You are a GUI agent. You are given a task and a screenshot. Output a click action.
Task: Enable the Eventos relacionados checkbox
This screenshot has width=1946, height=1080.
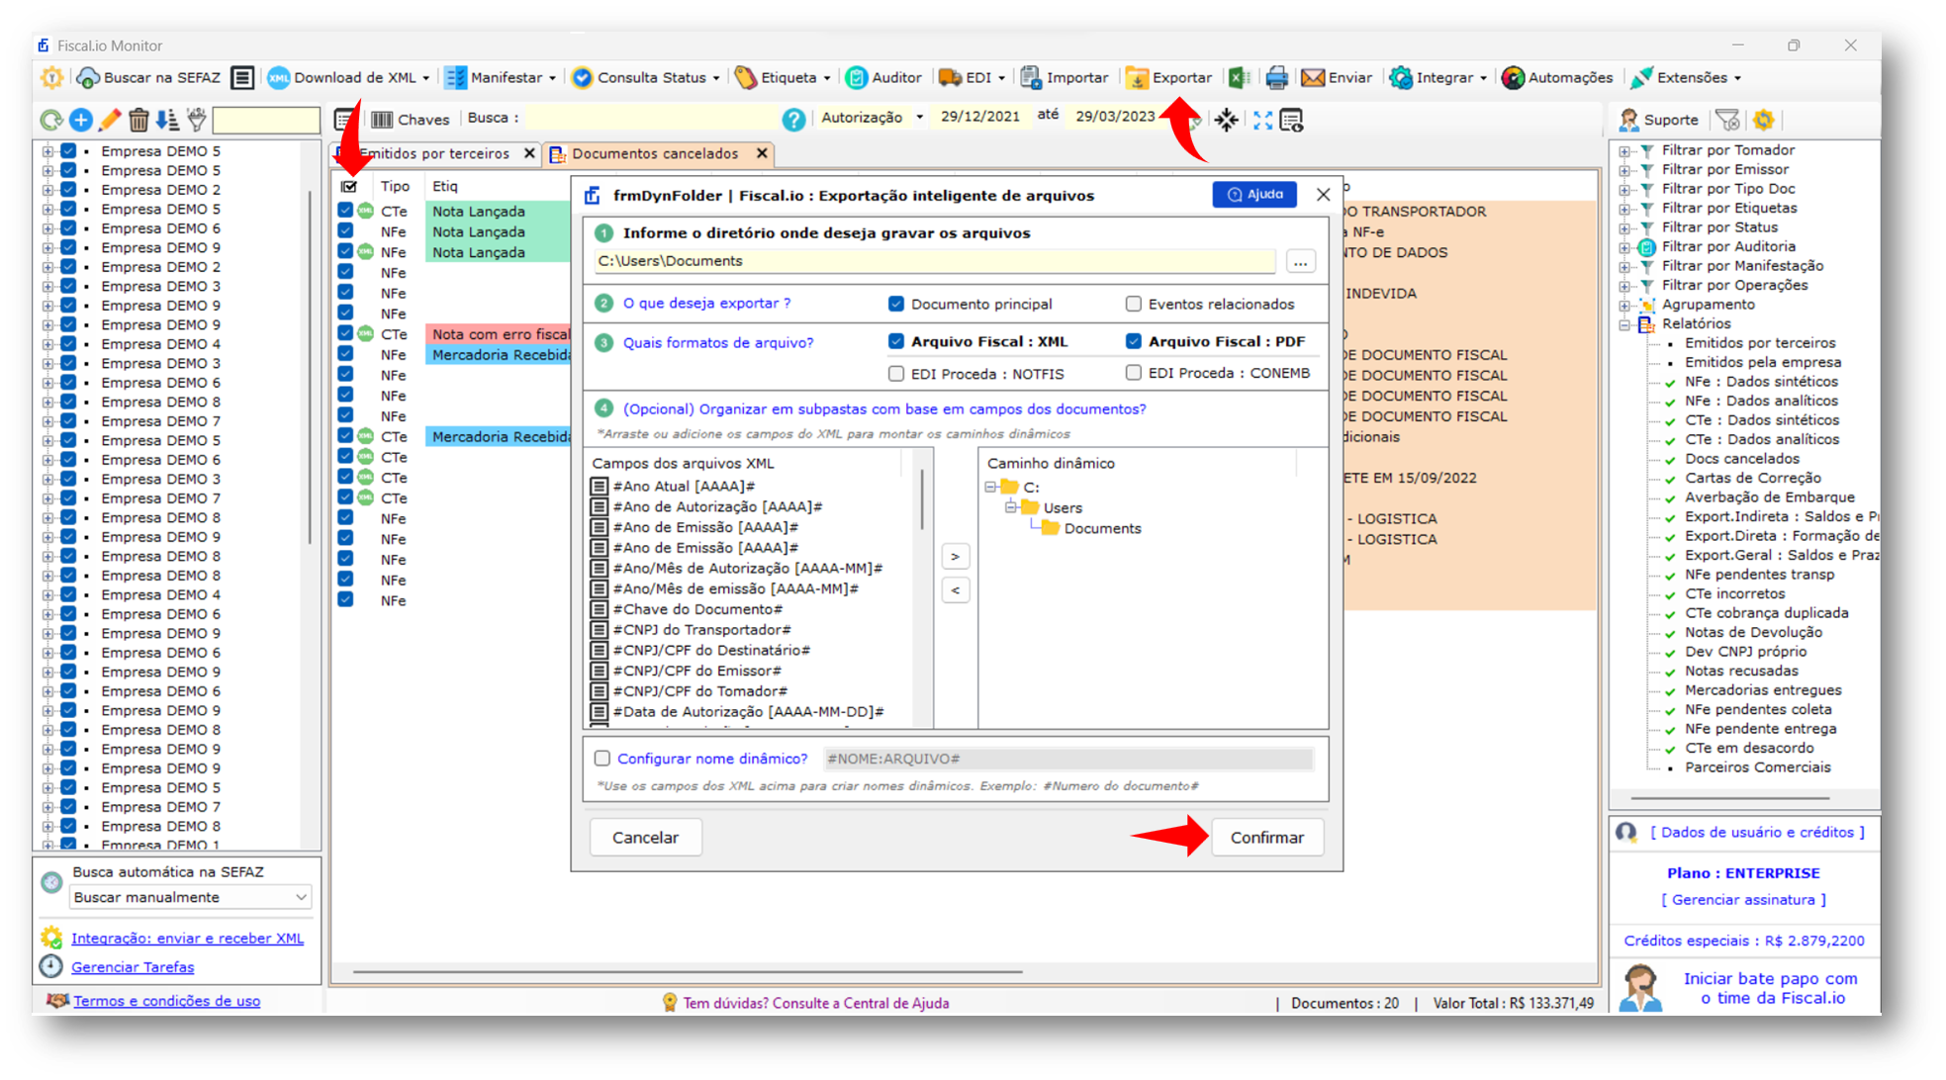[x=1134, y=304]
